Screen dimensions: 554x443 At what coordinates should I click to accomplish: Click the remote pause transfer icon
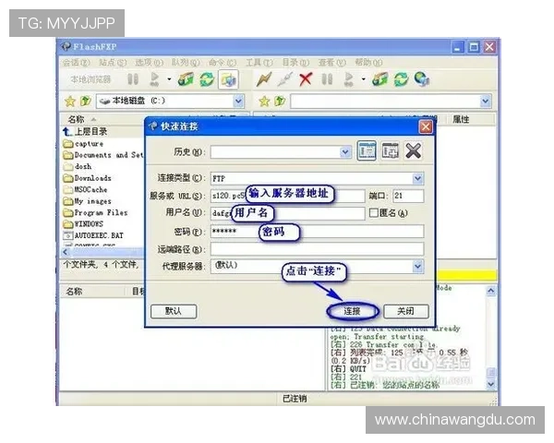(x=327, y=79)
